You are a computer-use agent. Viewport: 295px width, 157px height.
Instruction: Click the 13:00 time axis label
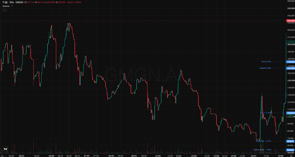pos(216,156)
